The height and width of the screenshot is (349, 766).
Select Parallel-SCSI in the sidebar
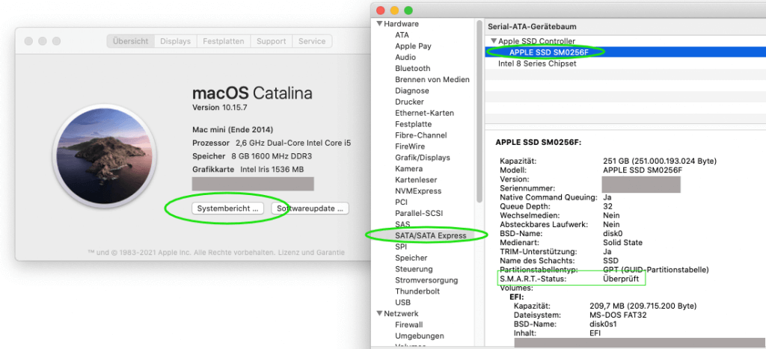419,213
